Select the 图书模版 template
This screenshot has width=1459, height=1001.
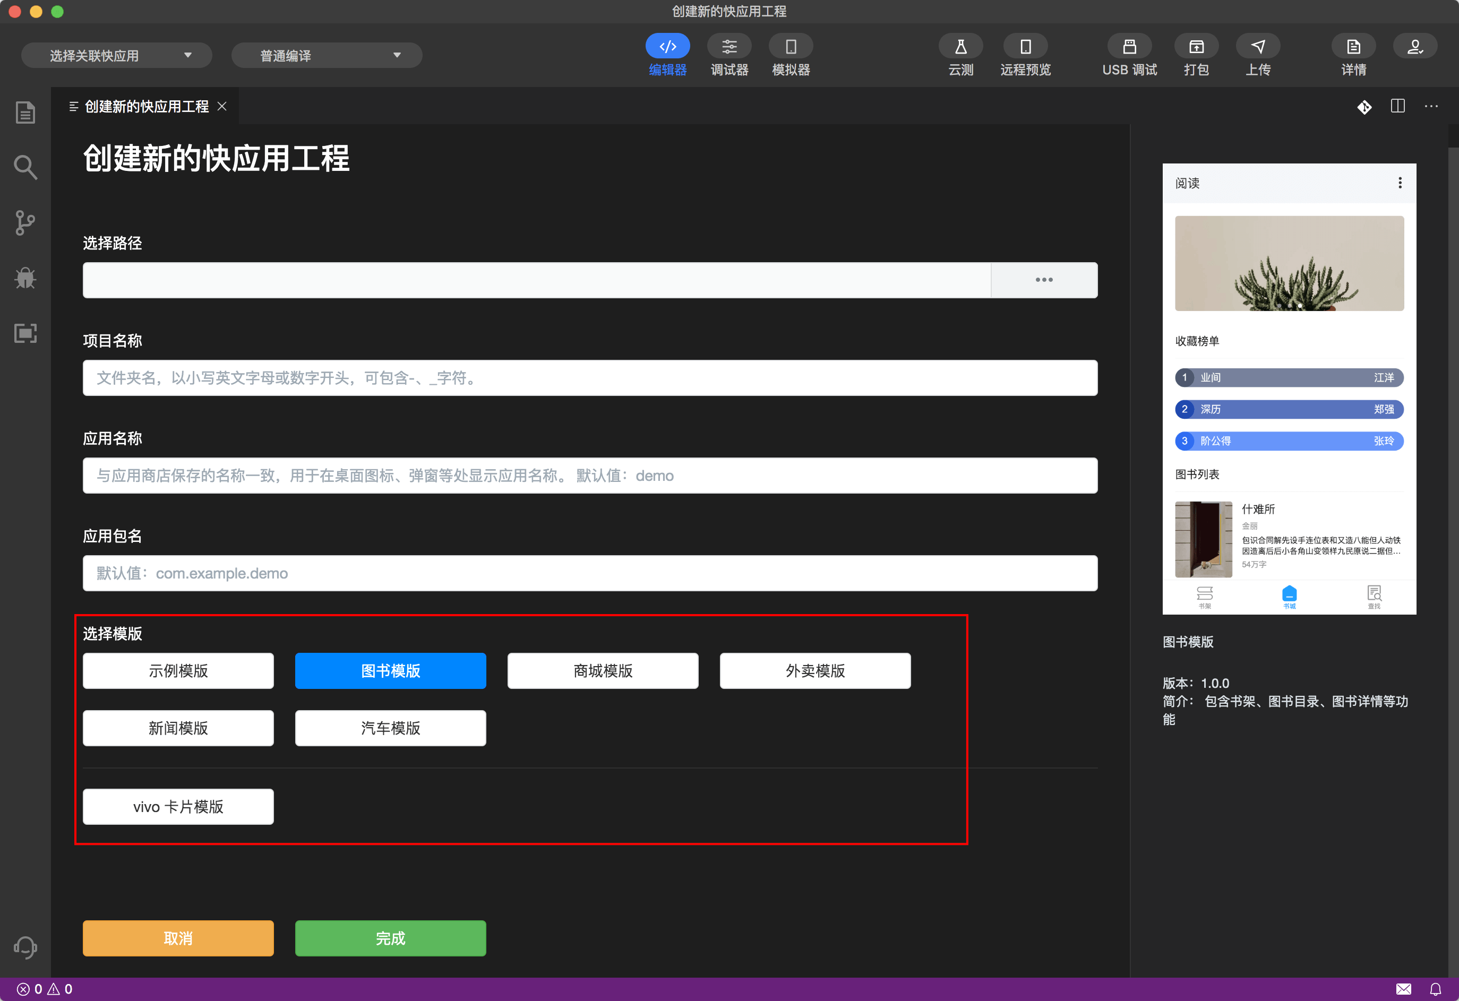tap(390, 671)
